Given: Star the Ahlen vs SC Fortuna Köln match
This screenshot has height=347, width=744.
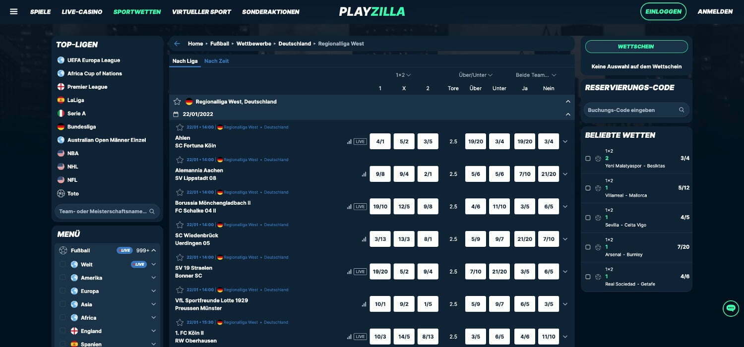Looking at the screenshot, I should click(180, 127).
